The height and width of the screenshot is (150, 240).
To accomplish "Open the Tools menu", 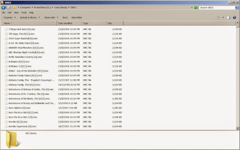I will click(24, 12).
